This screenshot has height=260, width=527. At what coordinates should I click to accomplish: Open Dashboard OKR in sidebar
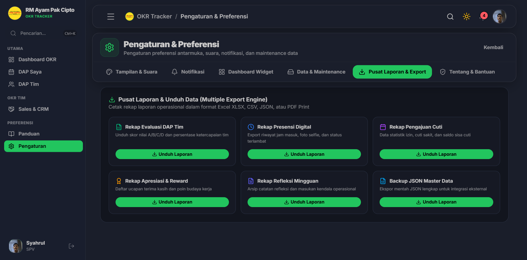43,60
